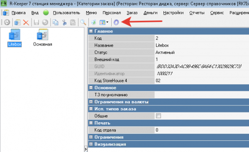The height and width of the screenshot is (152, 249).
Task: Toggle the Общие checkbox
Action: pyautogui.click(x=159, y=116)
